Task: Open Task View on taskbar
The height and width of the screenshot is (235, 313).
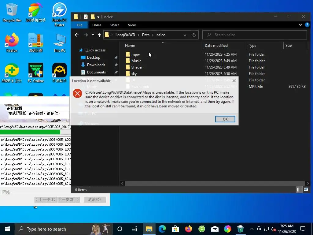Action: point(134,229)
